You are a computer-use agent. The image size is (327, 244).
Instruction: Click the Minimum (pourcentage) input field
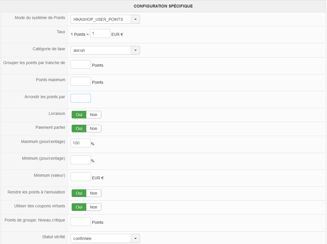80,160
